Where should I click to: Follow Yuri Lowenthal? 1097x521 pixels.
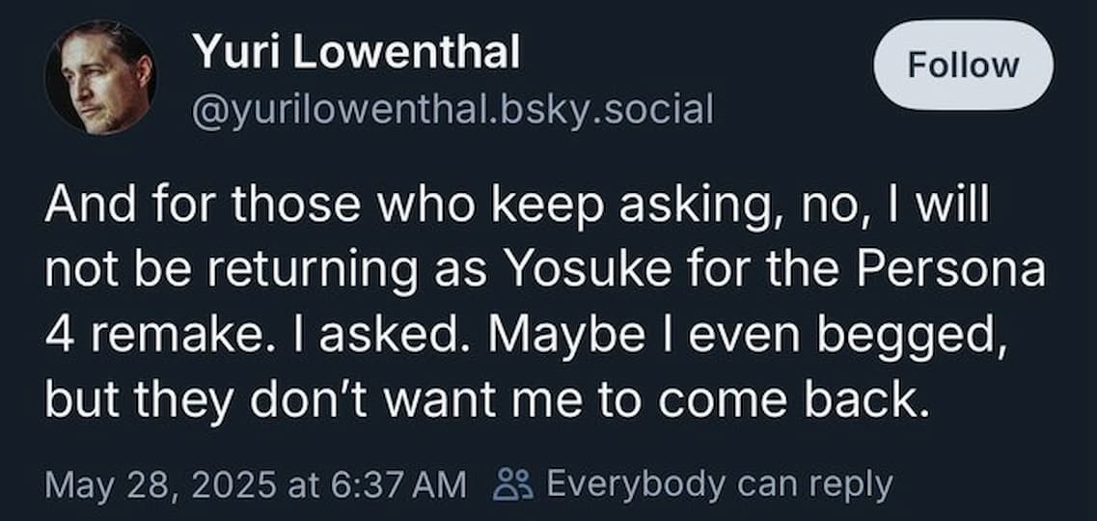(963, 64)
